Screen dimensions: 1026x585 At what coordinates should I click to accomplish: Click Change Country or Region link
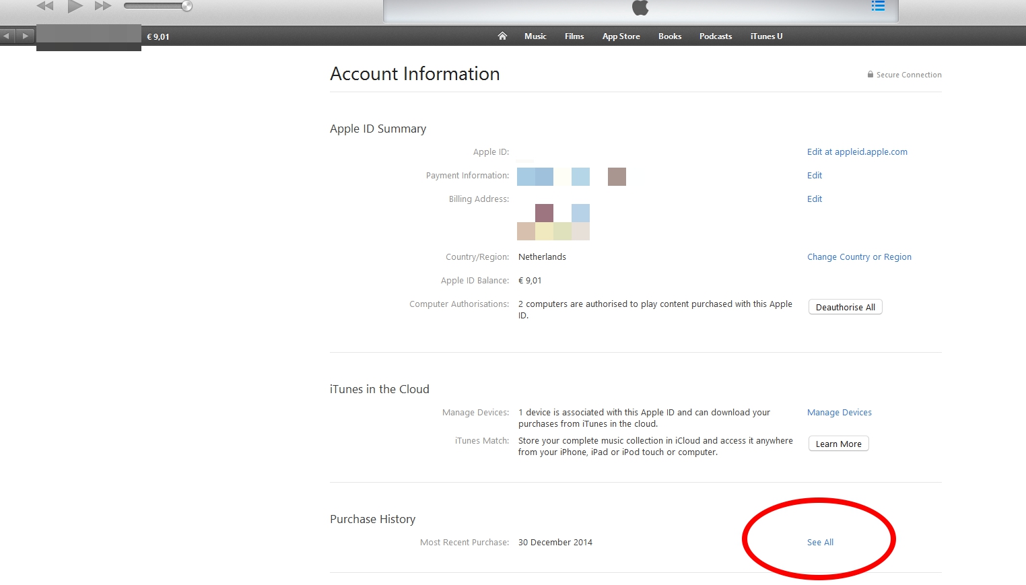point(859,257)
